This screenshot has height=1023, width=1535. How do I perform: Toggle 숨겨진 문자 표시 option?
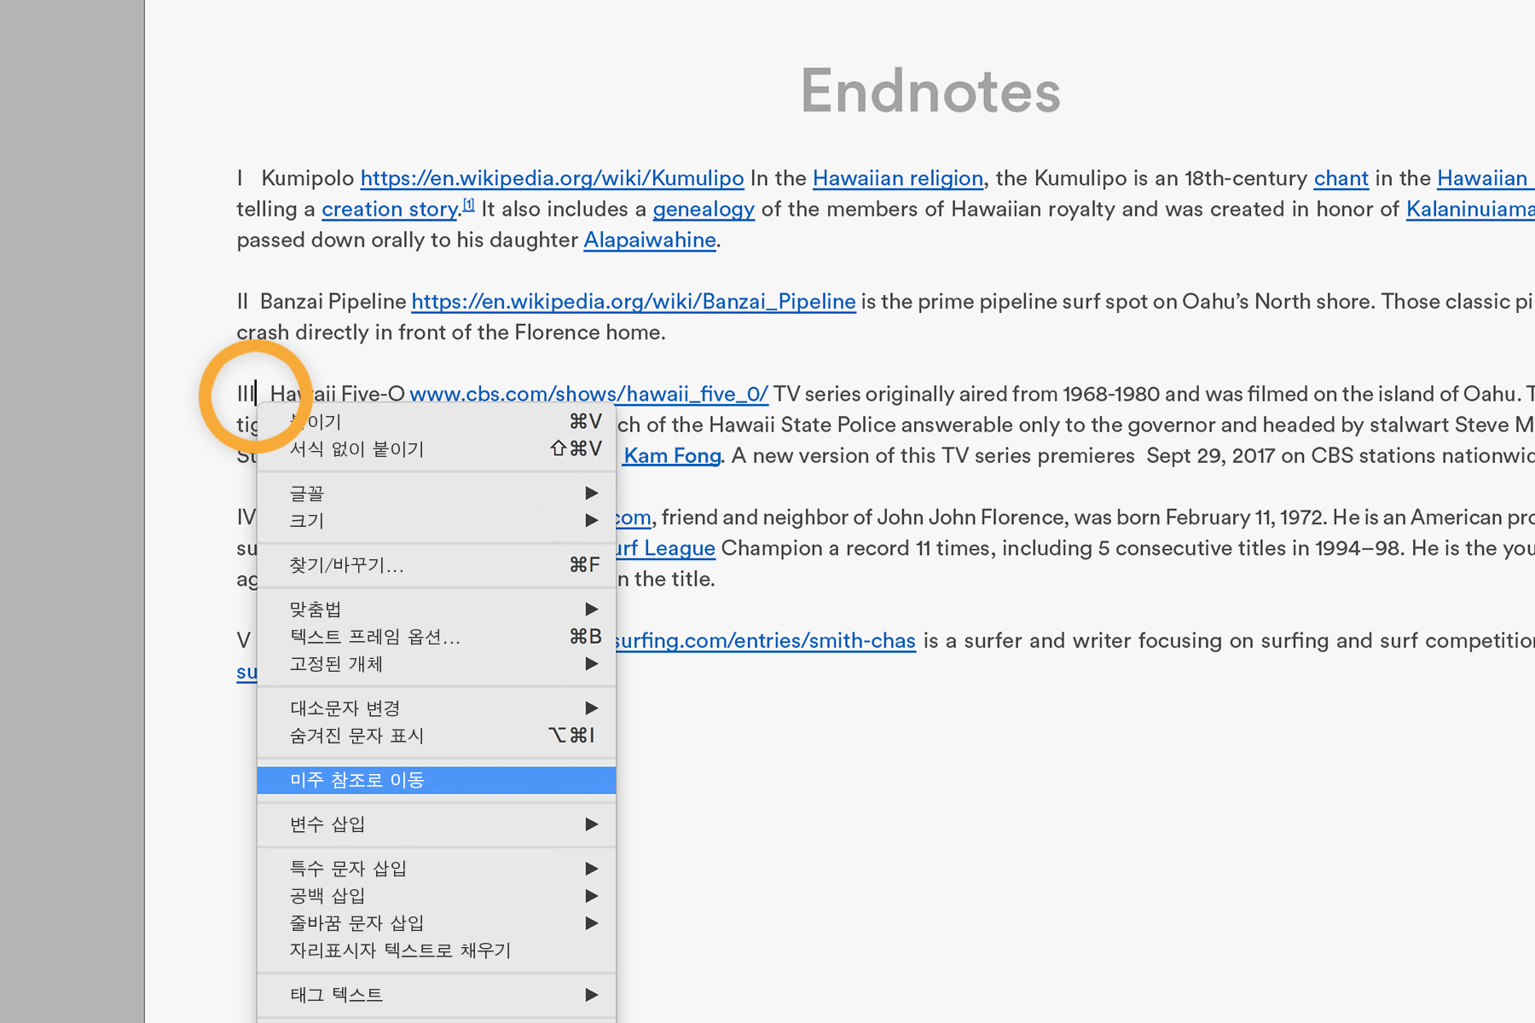click(436, 736)
